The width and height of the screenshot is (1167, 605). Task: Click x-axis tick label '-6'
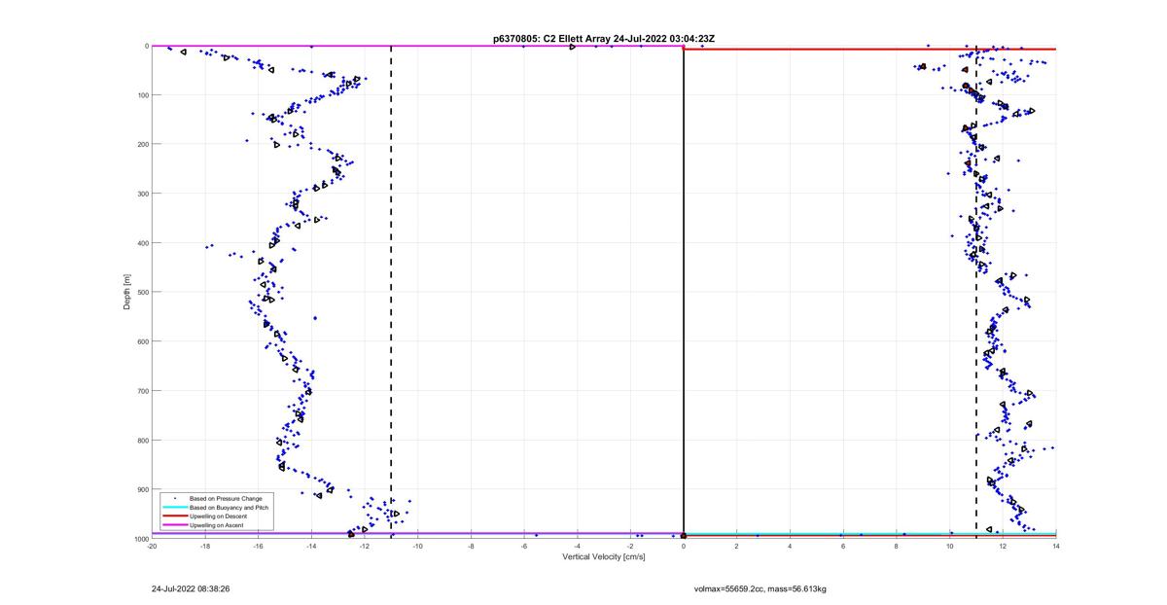pyautogui.click(x=524, y=545)
